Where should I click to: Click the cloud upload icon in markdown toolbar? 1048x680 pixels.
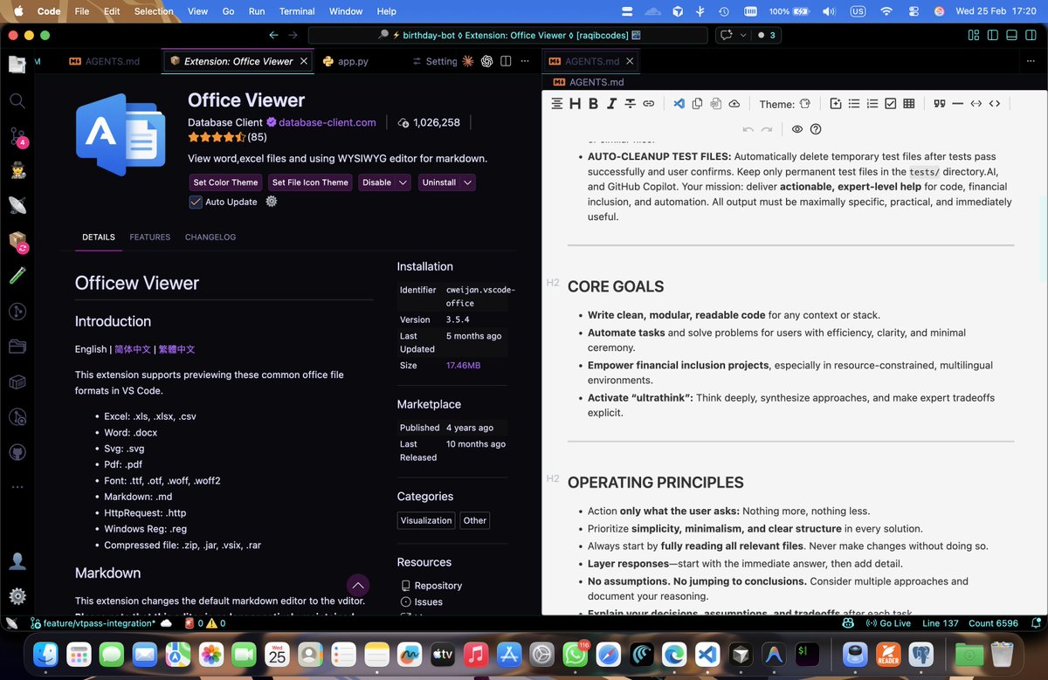[734, 104]
